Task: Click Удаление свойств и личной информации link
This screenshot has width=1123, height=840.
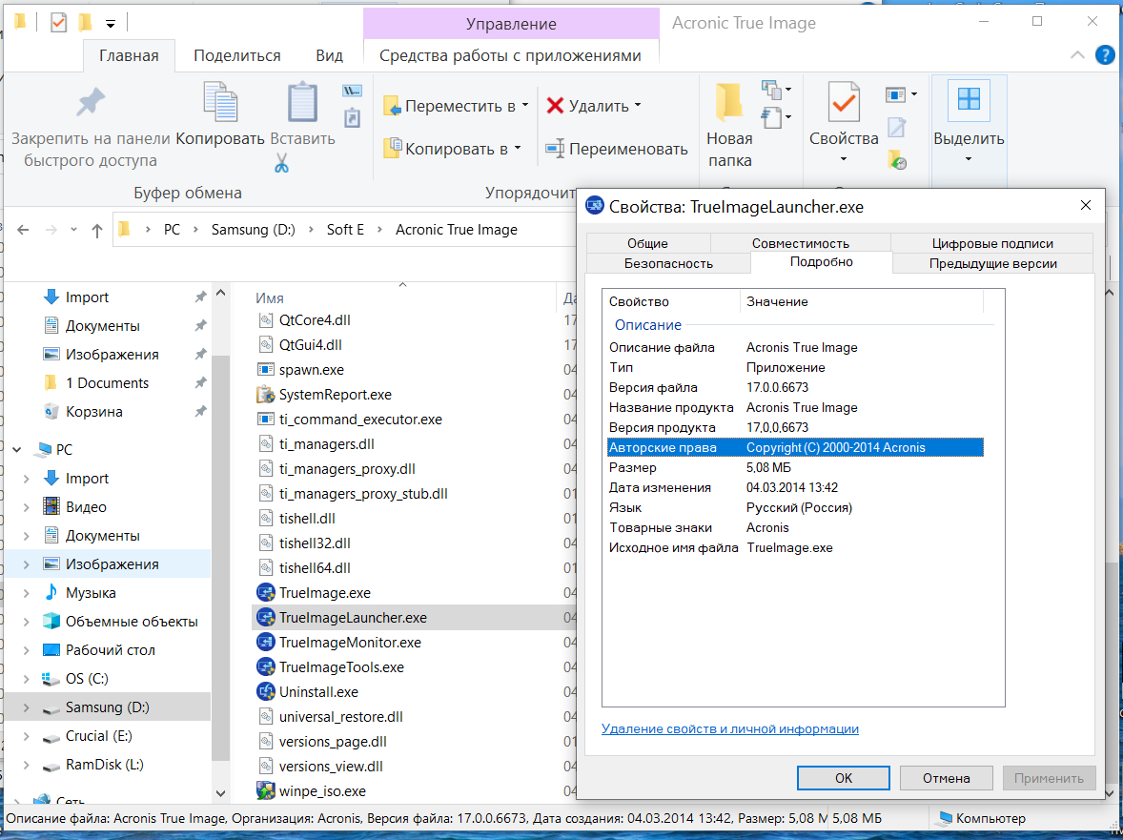Action: 730,729
